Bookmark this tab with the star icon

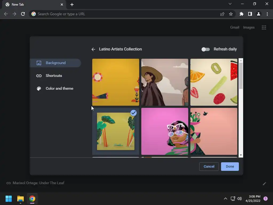(231, 14)
